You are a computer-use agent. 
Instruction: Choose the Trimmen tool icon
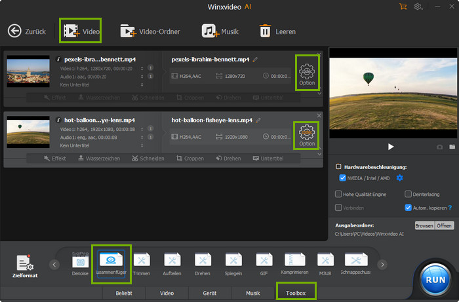[x=142, y=263]
